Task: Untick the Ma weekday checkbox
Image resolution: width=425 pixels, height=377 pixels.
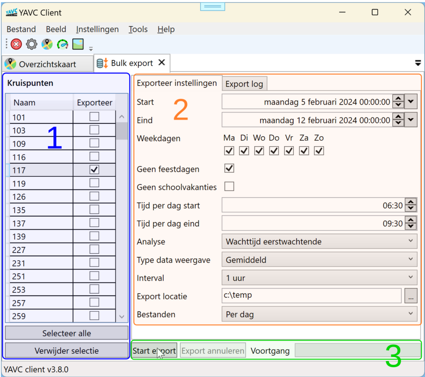Action: [229, 151]
